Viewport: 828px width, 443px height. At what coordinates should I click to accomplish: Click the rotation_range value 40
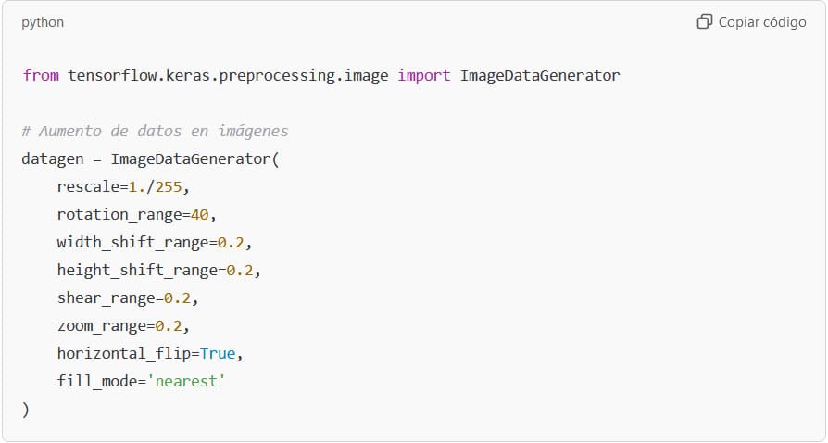[200, 214]
